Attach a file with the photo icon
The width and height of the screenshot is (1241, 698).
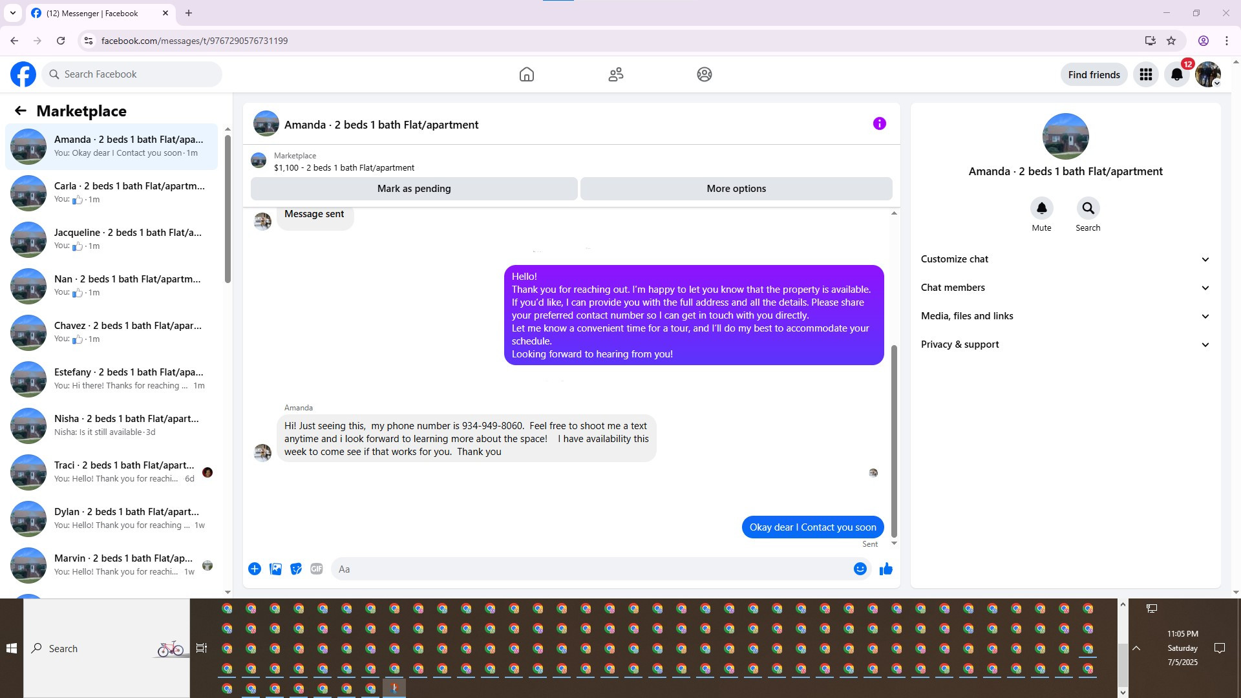pyautogui.click(x=275, y=569)
